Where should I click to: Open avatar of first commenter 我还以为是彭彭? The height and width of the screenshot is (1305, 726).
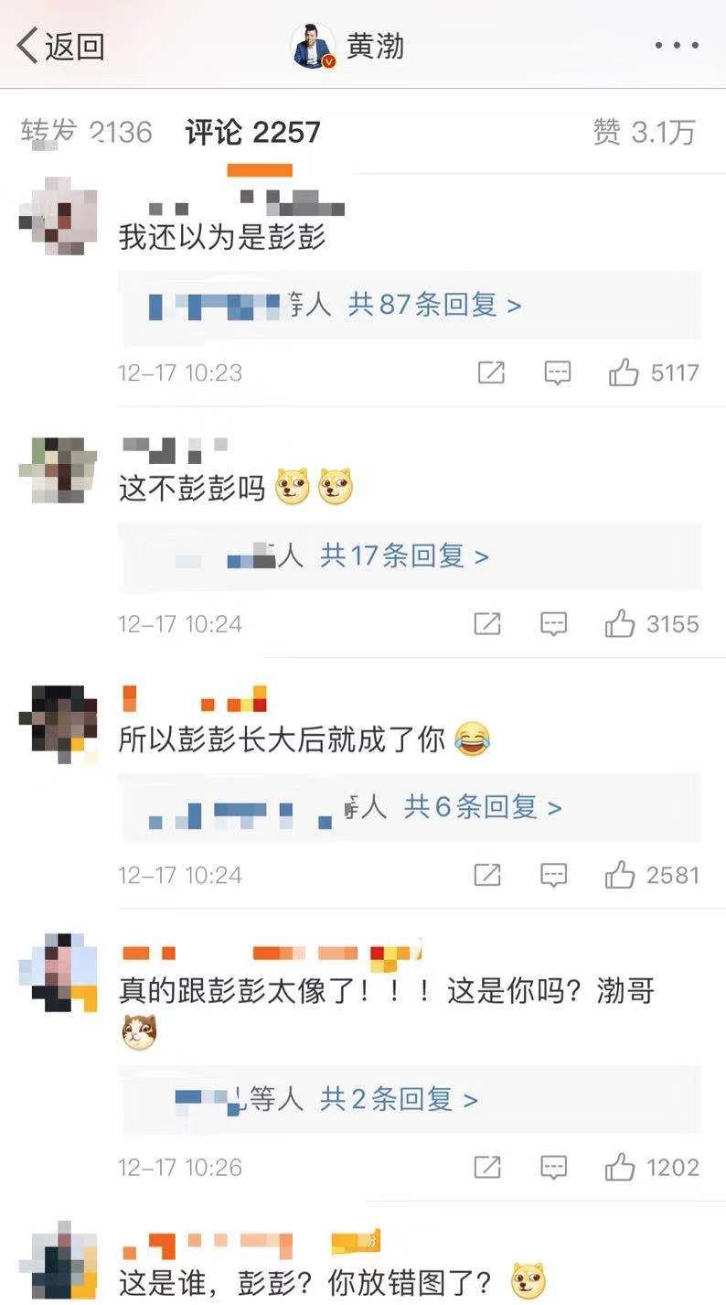click(59, 215)
